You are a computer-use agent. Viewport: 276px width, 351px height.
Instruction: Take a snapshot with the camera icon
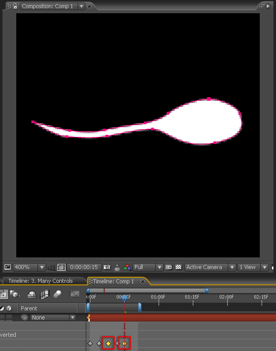coord(107,267)
